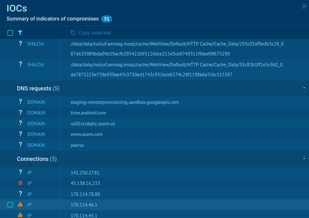Click the question mark icon for yaarsa domain
This screenshot has width=309, height=218.
[20, 145]
